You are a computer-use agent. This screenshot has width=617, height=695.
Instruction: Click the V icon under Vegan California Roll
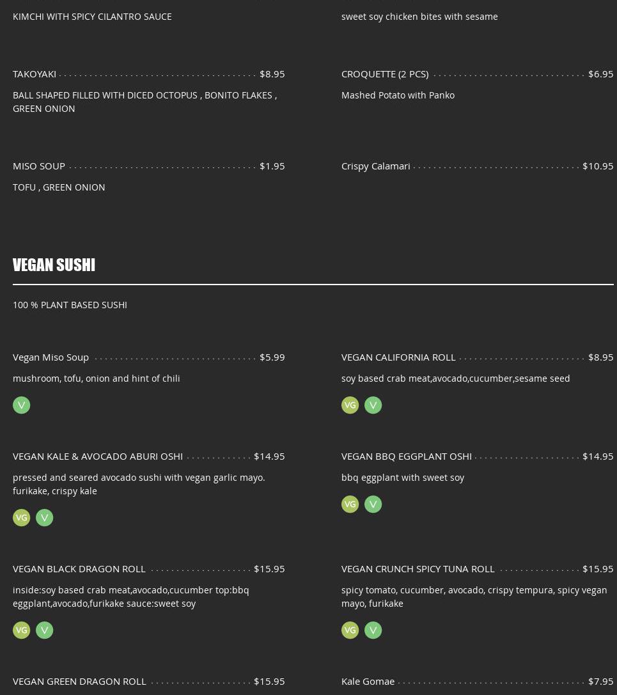[x=373, y=405]
